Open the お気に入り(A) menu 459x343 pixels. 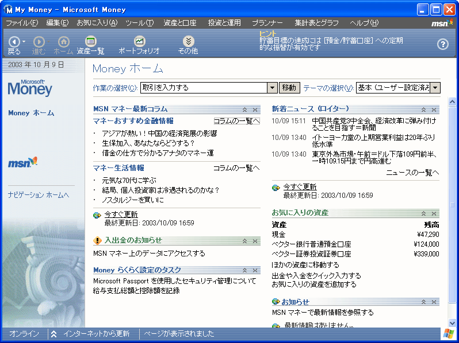click(97, 23)
